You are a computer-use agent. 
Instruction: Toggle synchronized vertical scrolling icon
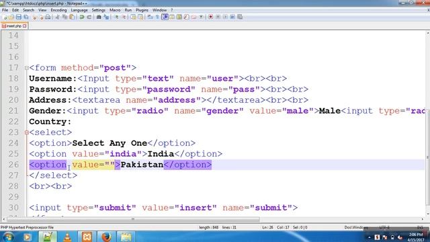[133, 17]
